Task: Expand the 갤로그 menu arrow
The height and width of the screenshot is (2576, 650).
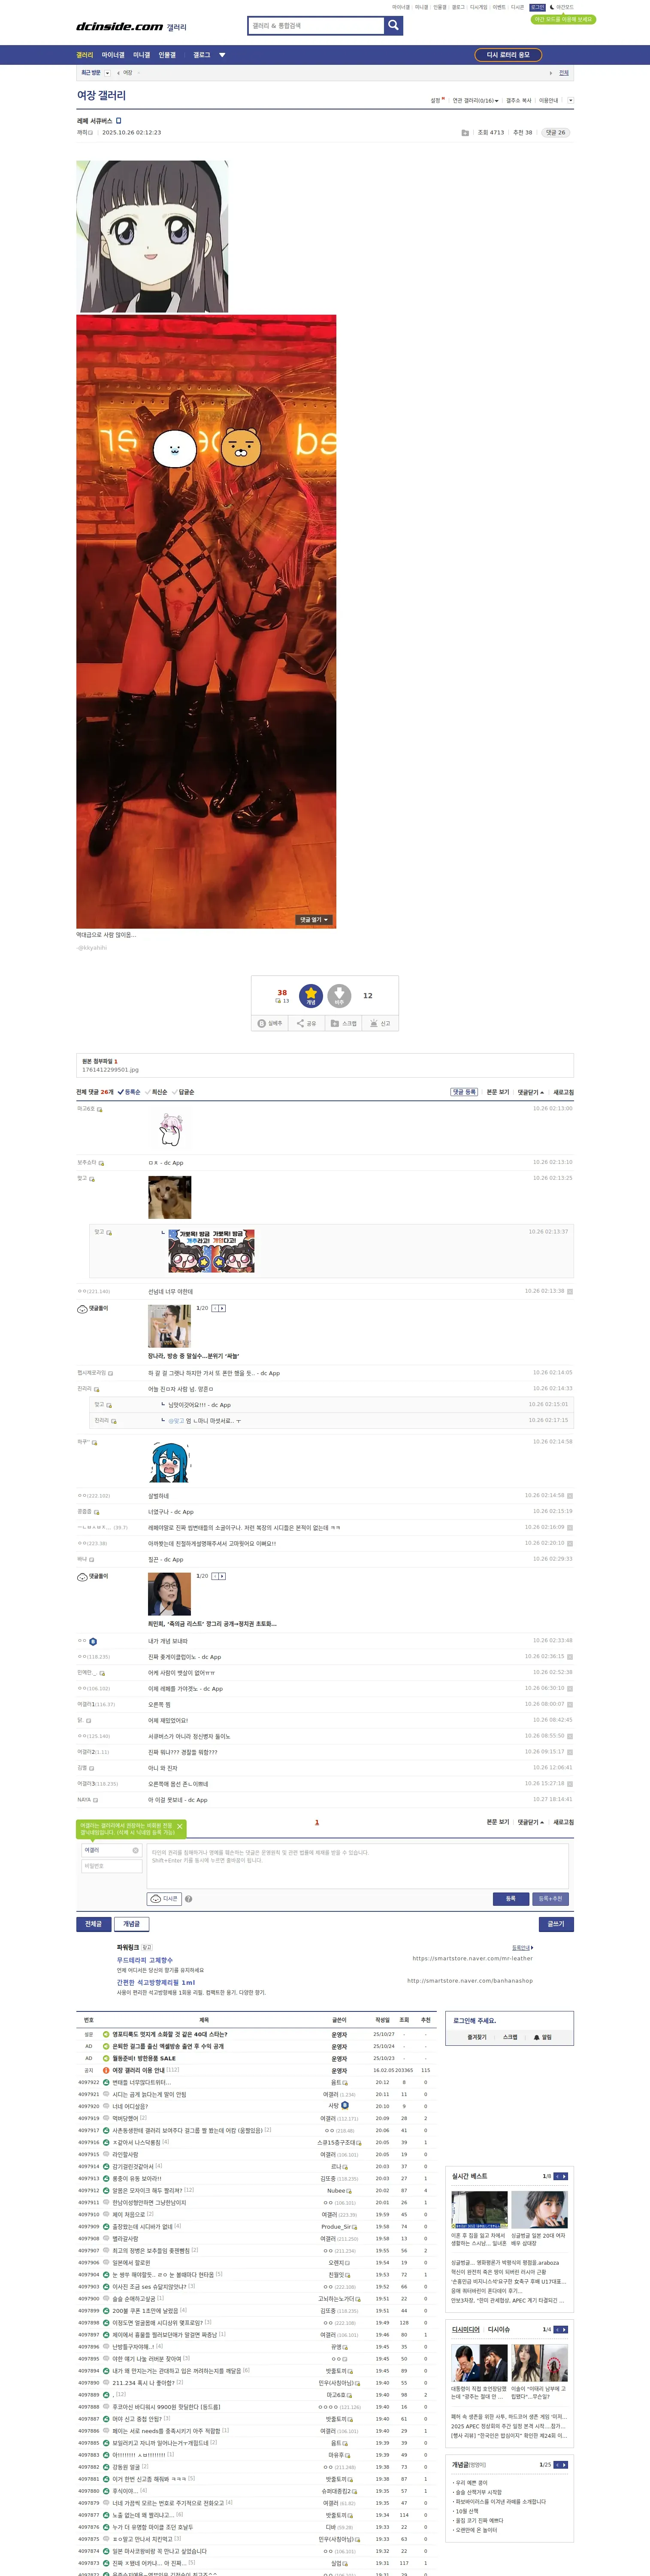Action: [x=222, y=55]
